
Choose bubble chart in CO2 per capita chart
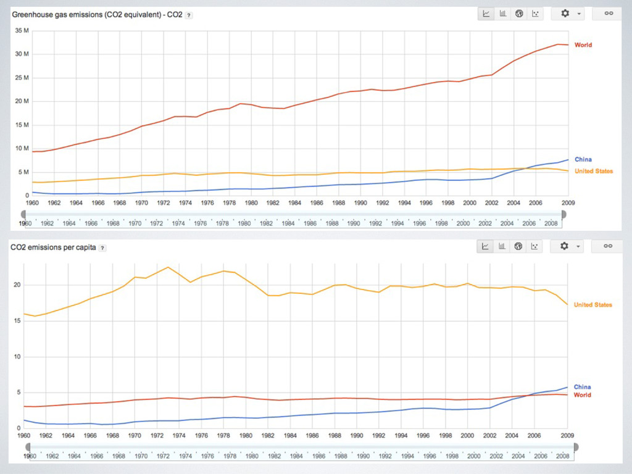tap(534, 246)
